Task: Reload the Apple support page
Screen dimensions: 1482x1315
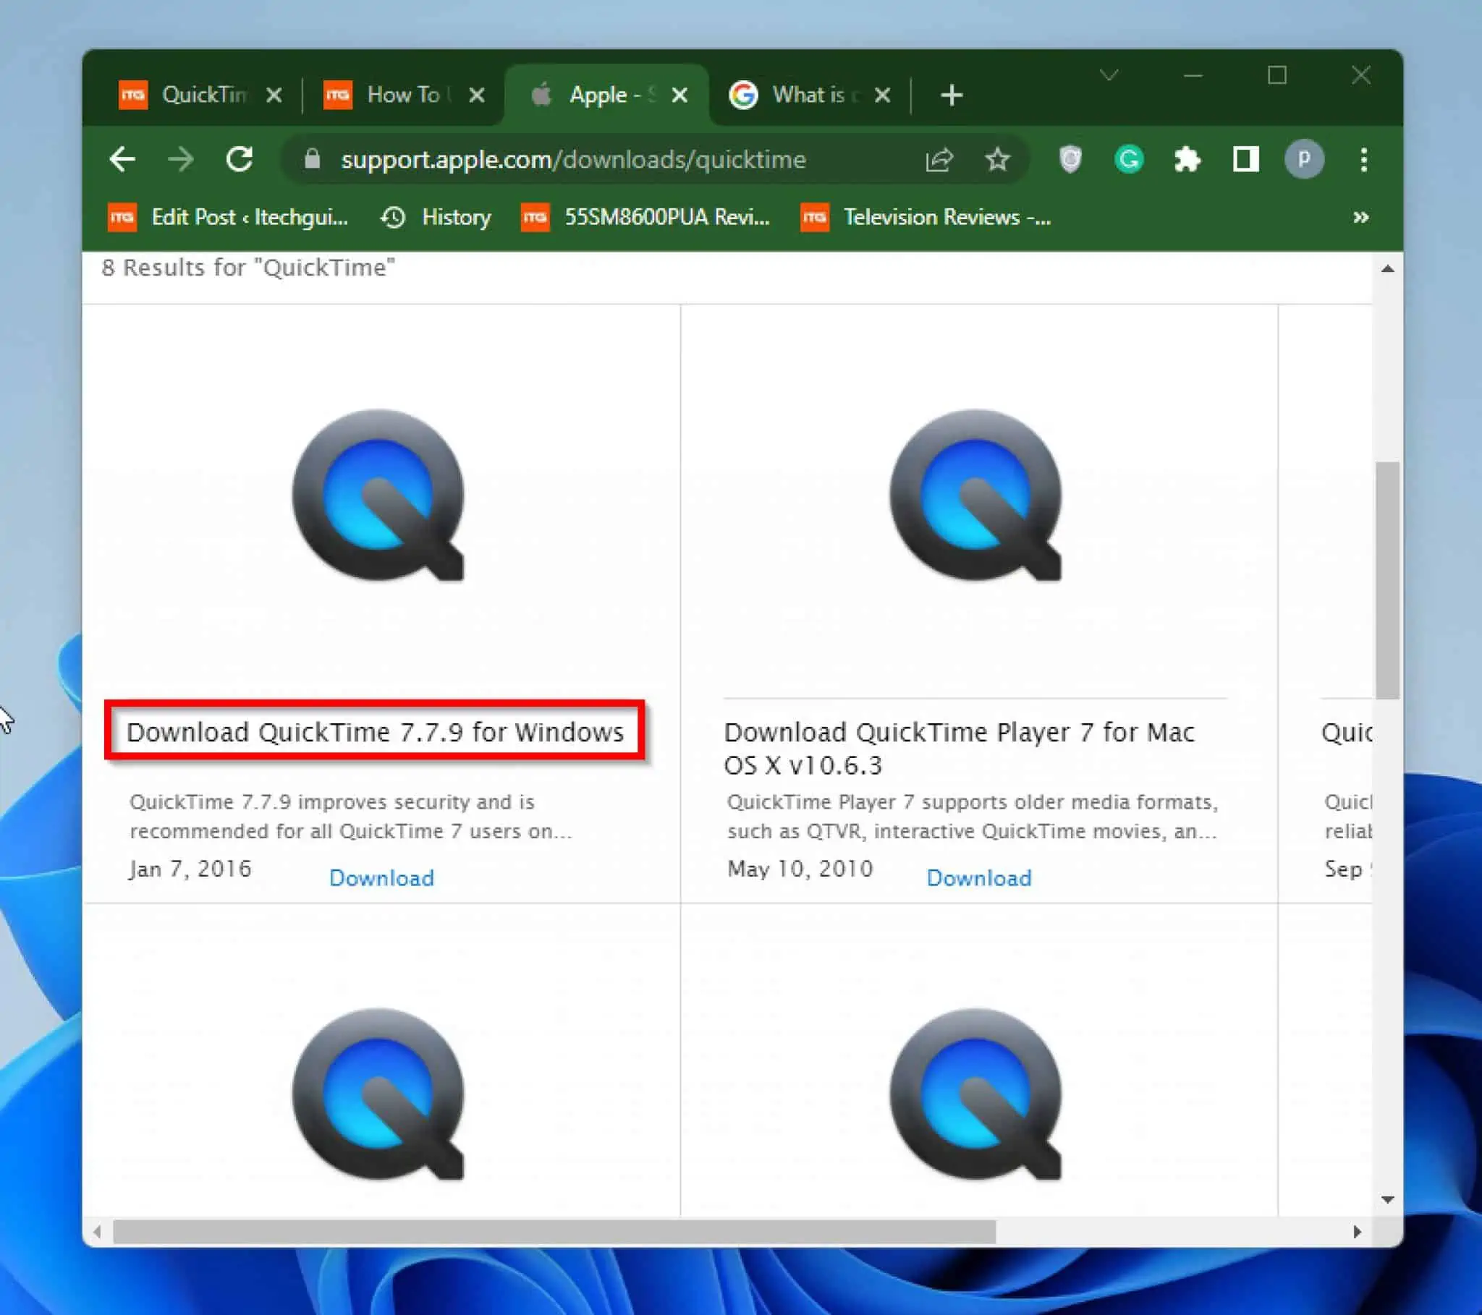Action: tap(240, 158)
